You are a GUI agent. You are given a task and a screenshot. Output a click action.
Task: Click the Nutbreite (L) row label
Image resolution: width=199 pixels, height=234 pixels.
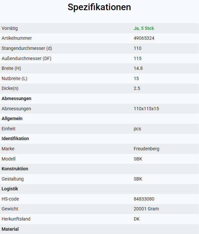pos(14,78)
